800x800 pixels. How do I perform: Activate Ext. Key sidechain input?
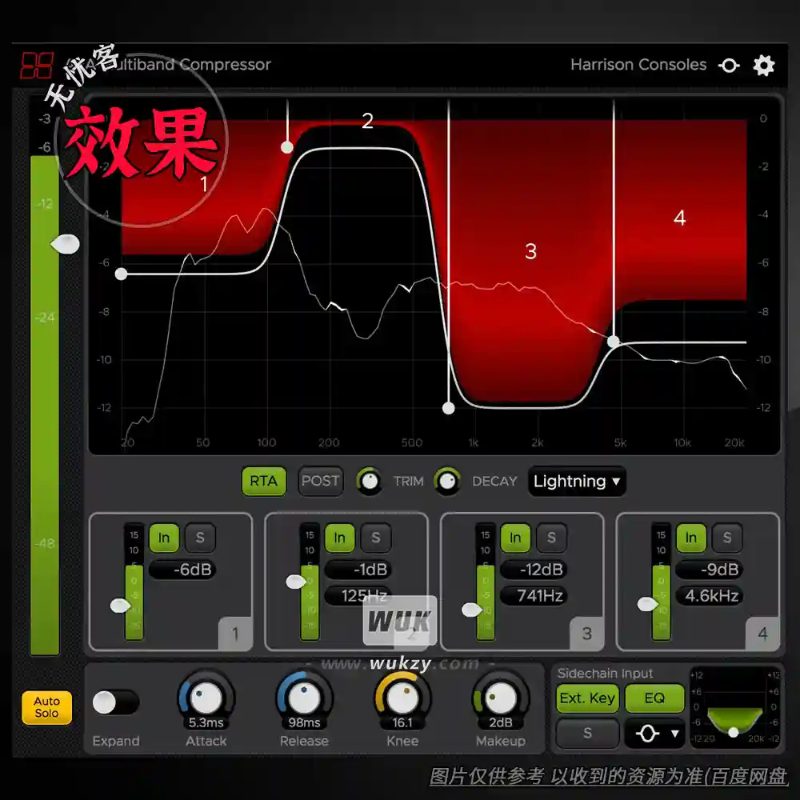(x=586, y=698)
